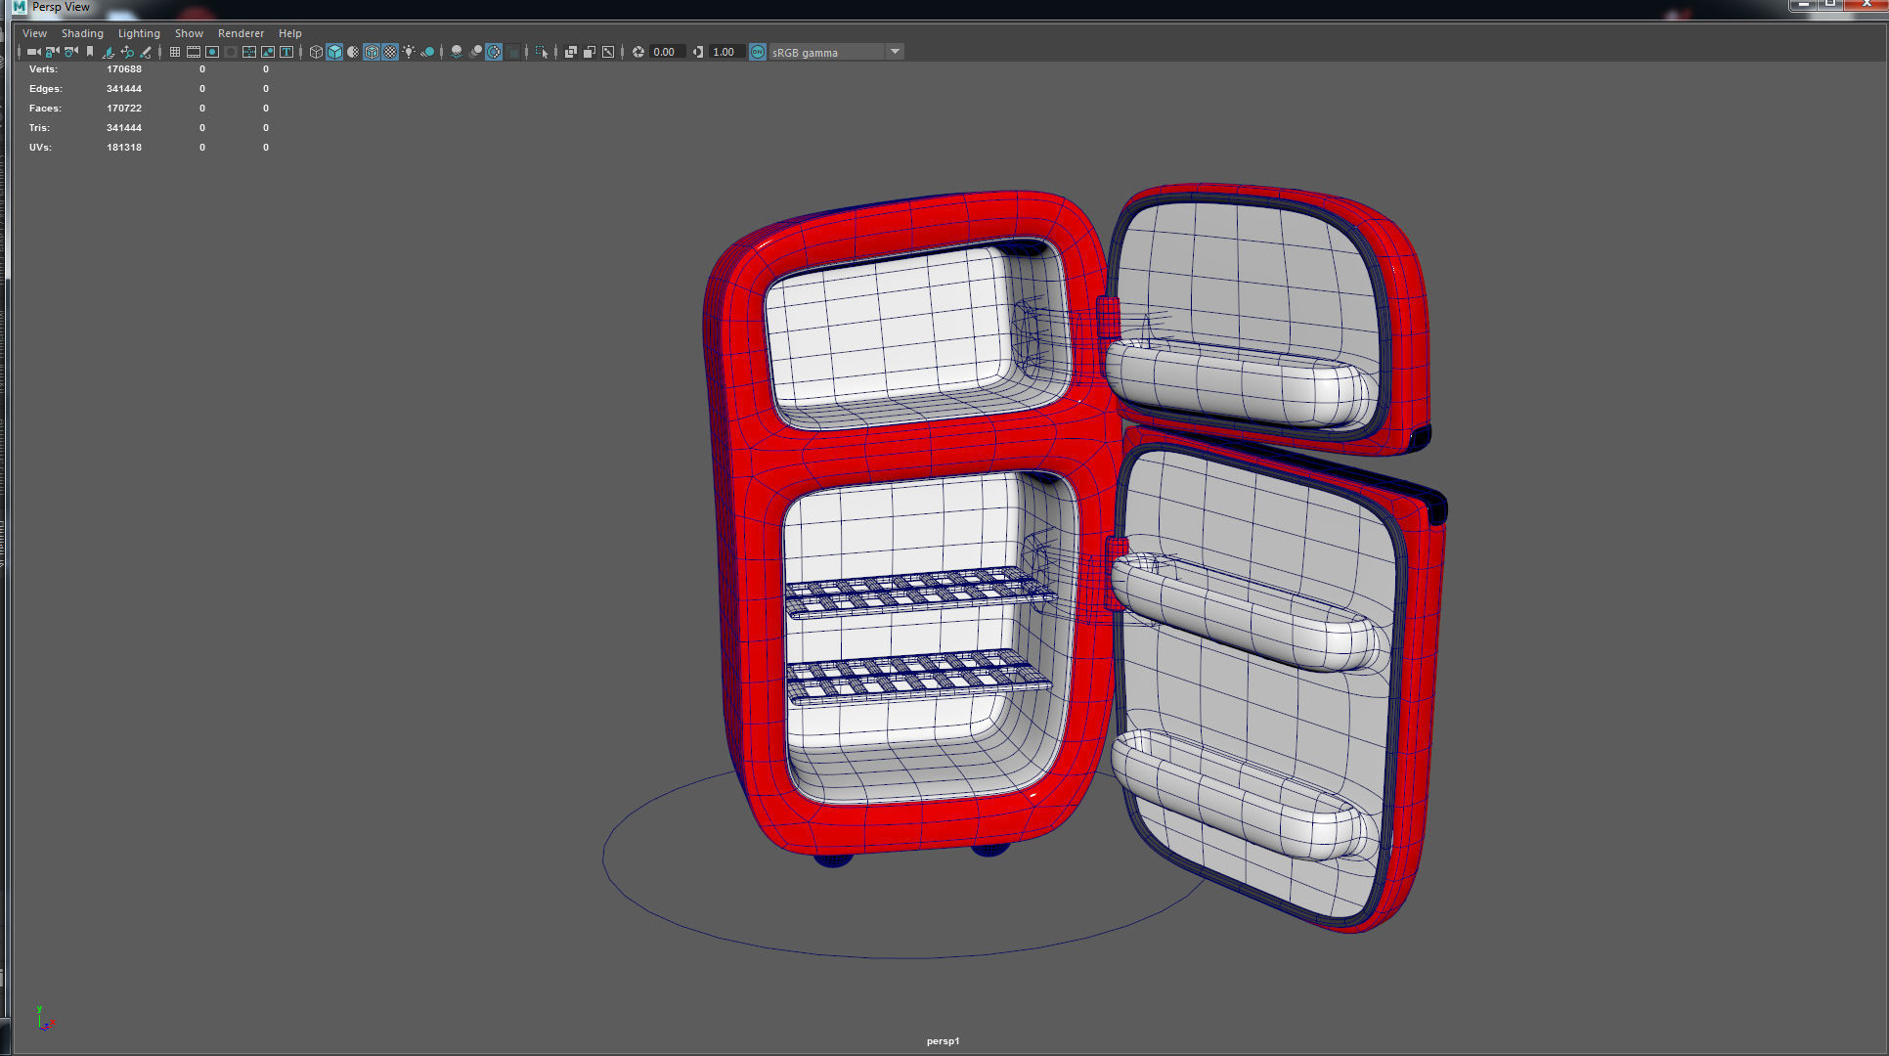Adjust the exposure value control
Image resolution: width=1889 pixels, height=1056 pixels.
tap(664, 52)
